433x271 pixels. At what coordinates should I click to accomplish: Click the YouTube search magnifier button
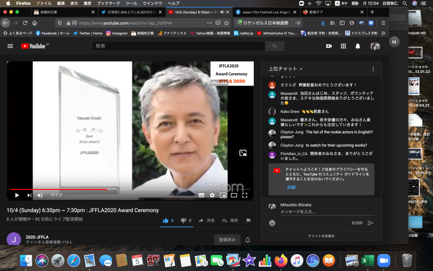275,46
